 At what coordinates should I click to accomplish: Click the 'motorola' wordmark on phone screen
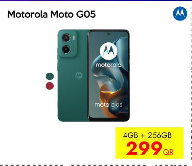point(108,65)
